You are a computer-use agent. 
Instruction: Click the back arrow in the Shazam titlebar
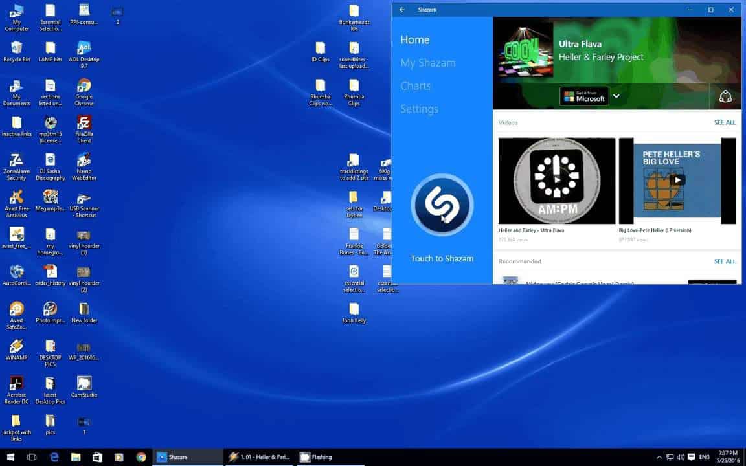pos(401,9)
